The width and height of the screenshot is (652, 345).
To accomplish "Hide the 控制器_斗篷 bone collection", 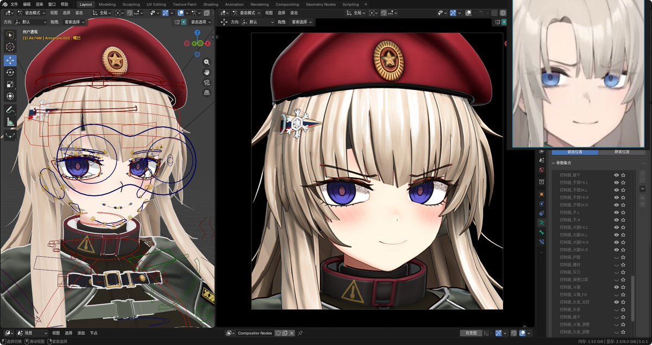I will 617,287.
